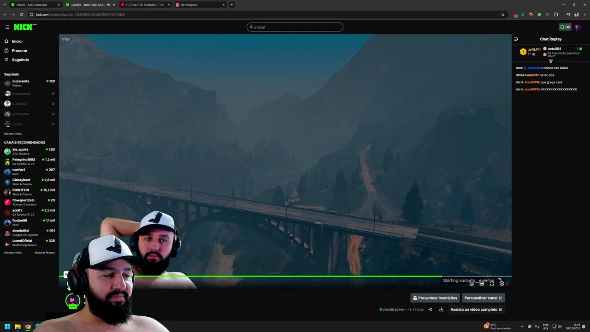Click the address bar URL
This screenshot has height=332, width=590.
pos(81,14)
